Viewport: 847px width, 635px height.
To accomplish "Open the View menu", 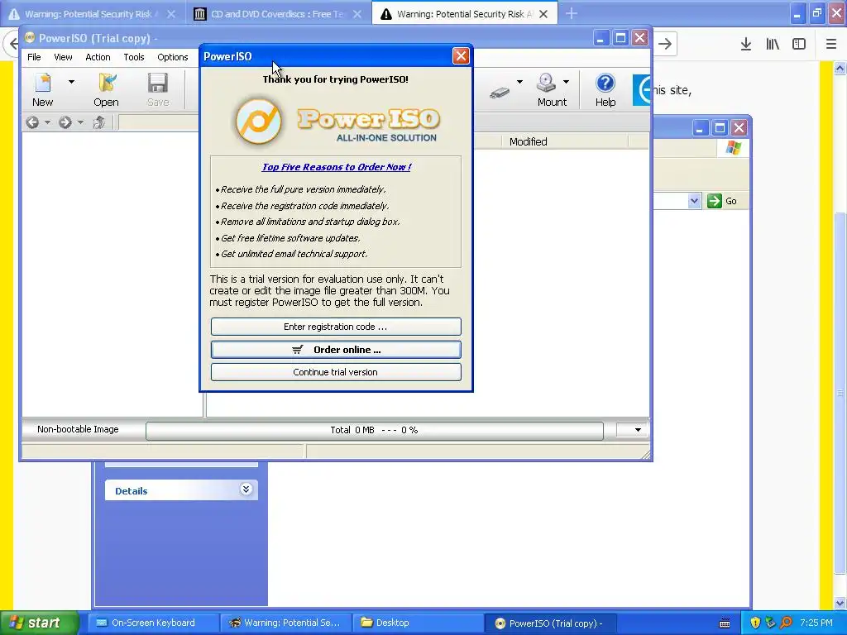I will coord(63,57).
